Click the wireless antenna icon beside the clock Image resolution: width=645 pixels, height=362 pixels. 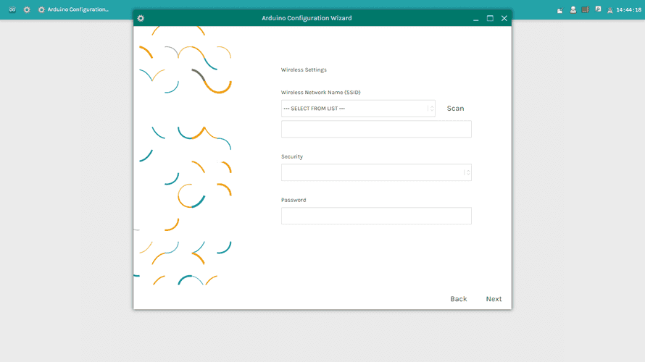tap(609, 10)
